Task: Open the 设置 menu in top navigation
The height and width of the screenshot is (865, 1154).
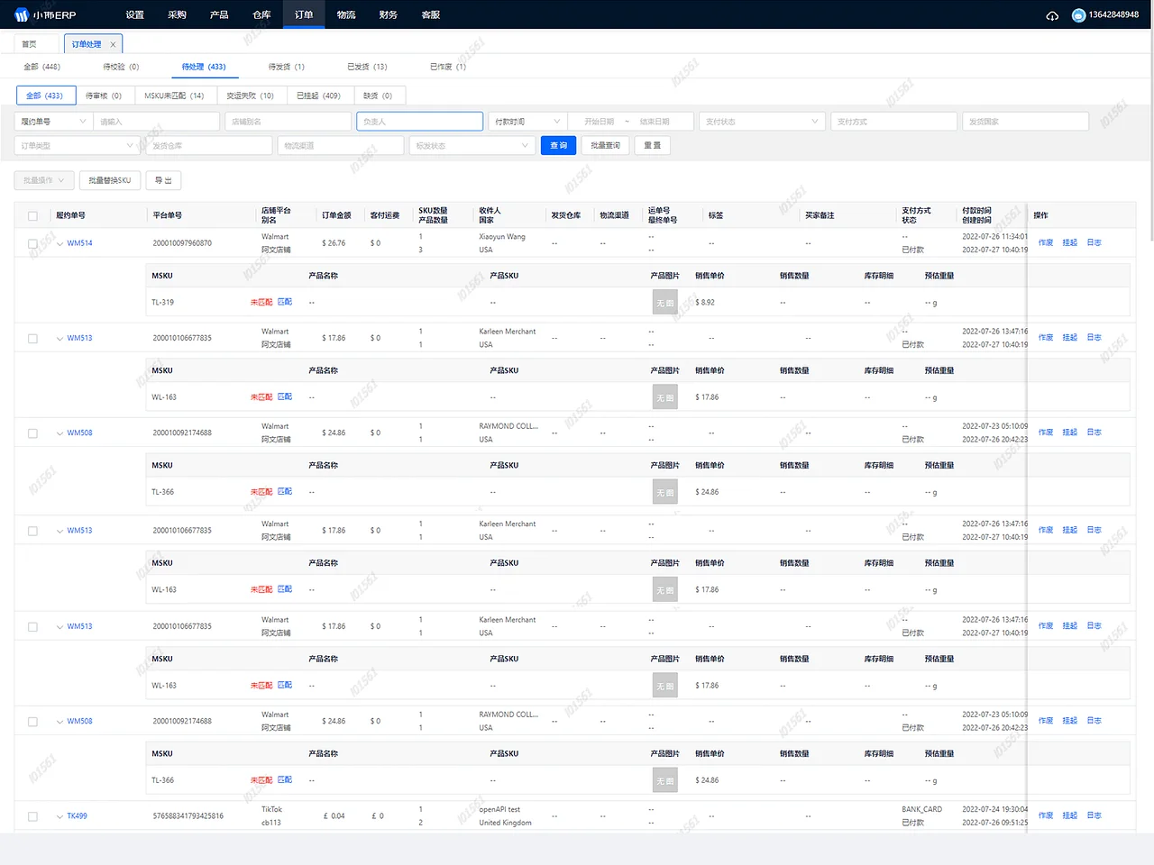Action: point(134,14)
